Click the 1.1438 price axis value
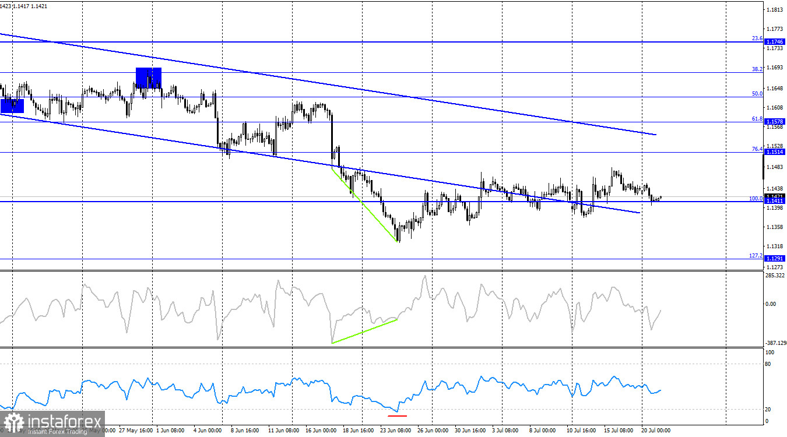The width and height of the screenshot is (787, 437). [x=775, y=189]
